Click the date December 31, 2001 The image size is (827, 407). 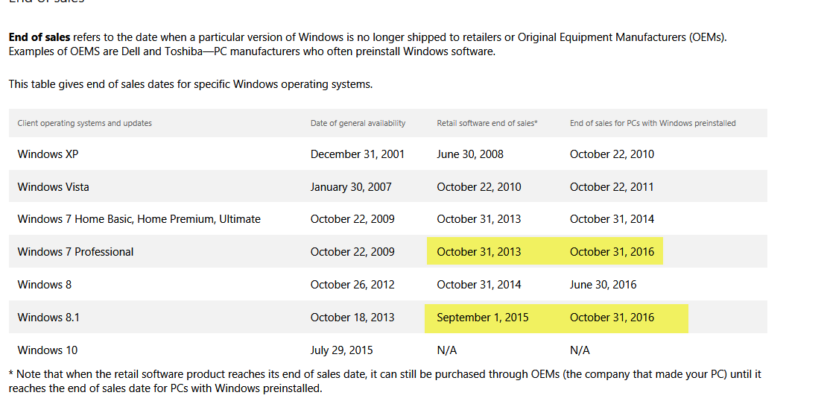pyautogui.click(x=358, y=154)
